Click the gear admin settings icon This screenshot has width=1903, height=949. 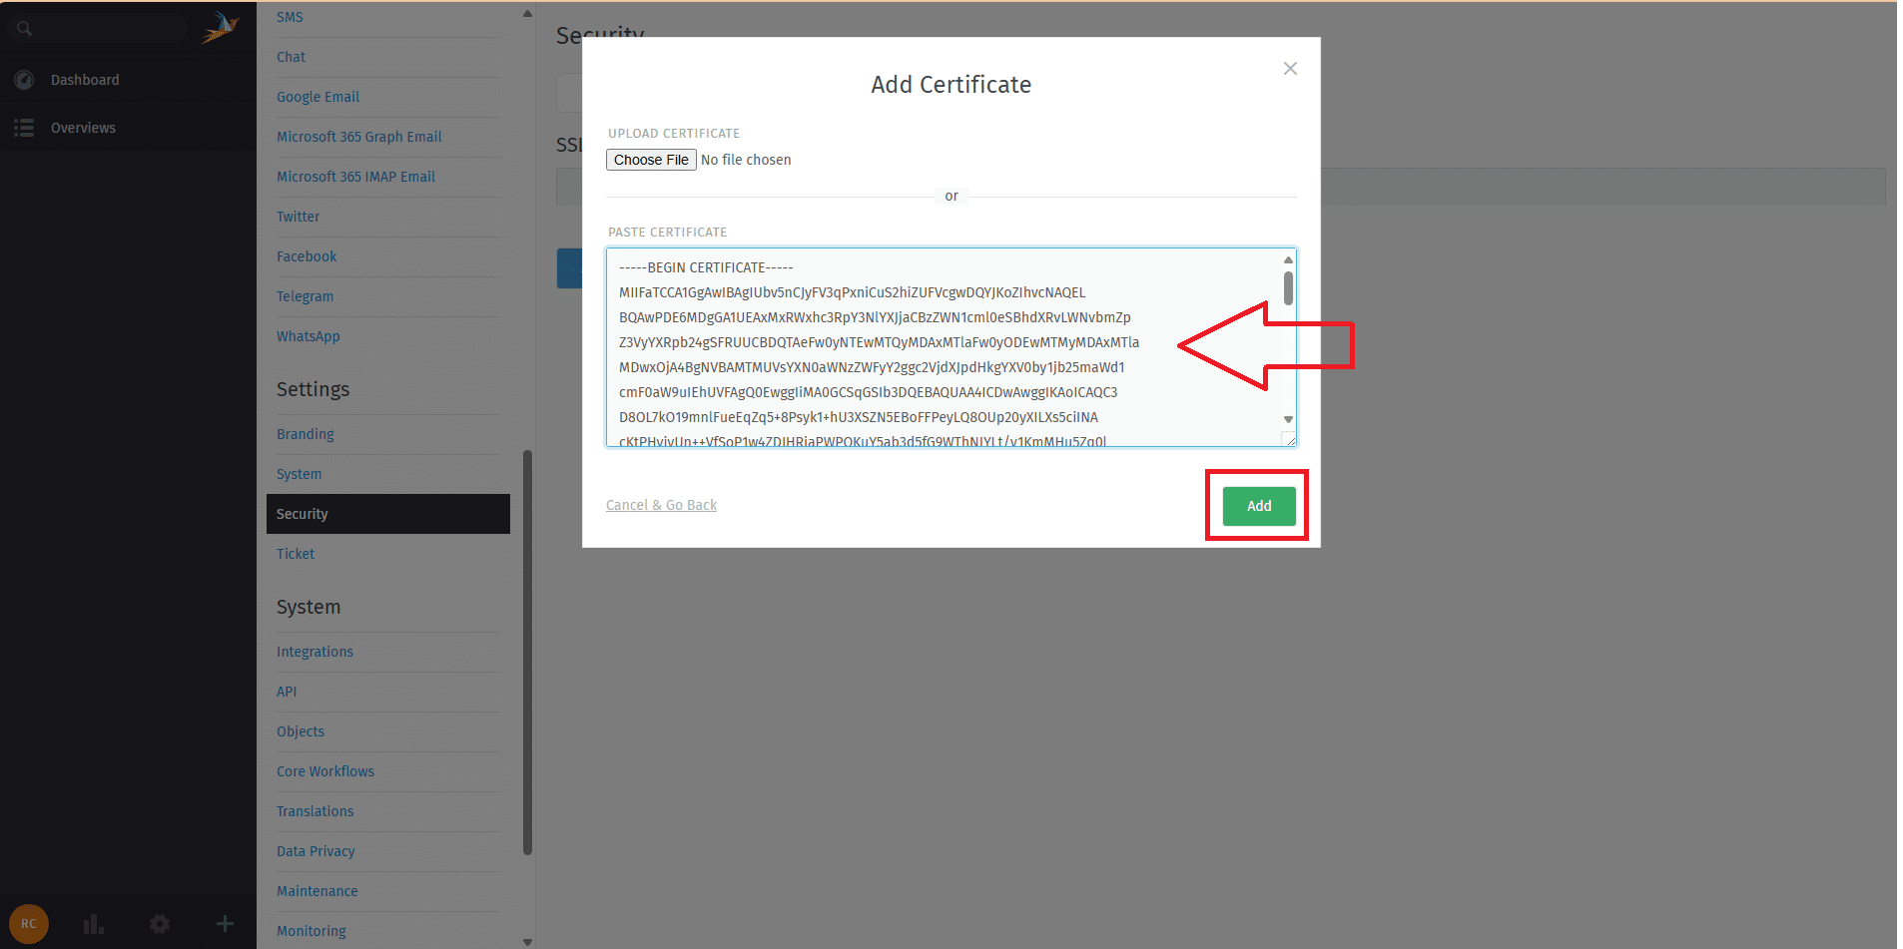coord(160,924)
